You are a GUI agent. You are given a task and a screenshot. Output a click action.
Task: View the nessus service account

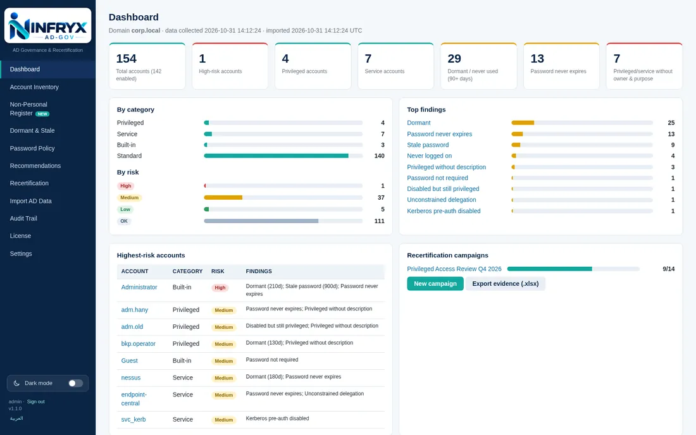[130, 378]
